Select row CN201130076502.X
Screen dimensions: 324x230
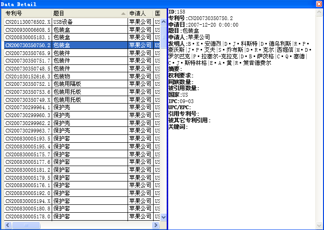[x=82, y=22]
